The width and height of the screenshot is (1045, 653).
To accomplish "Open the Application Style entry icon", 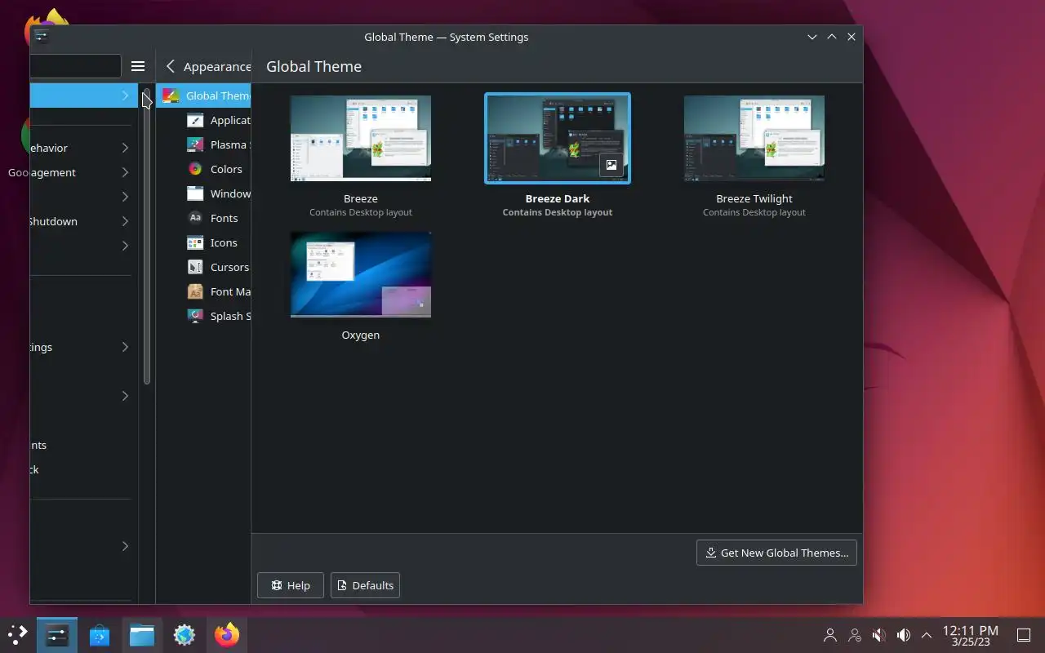I will [195, 120].
